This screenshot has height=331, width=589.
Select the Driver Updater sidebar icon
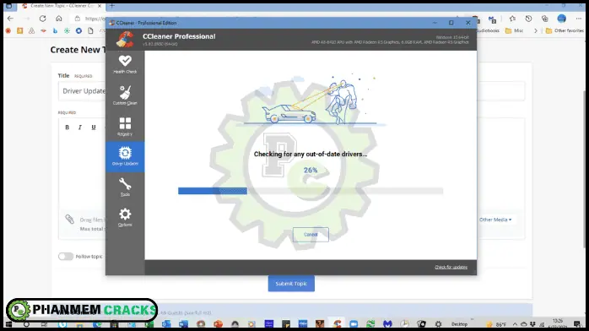coord(125,153)
